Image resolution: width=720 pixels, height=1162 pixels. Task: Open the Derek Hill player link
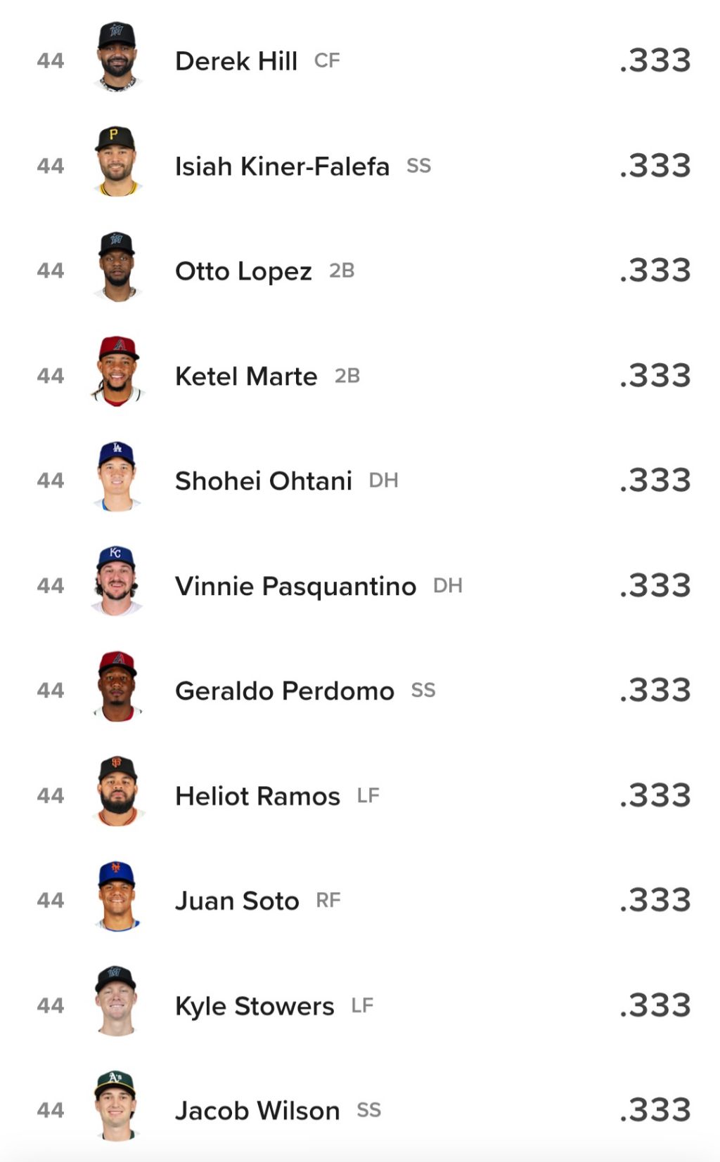click(236, 61)
